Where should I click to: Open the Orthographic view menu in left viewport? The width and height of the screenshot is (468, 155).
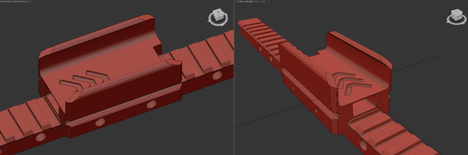coord(7,1)
